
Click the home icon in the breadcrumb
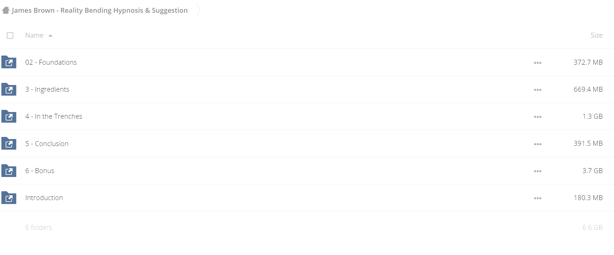click(x=6, y=10)
